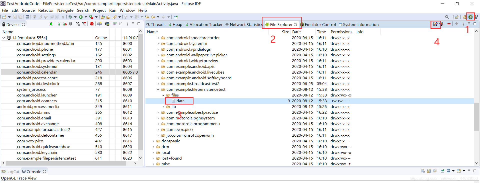Viewport: 480px width, 183px height.
Task: Click the green Debug Process bug icon
Action: pos(51,24)
